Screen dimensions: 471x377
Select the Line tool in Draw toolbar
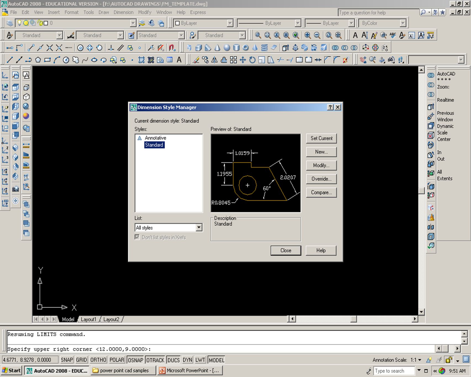coord(10,60)
